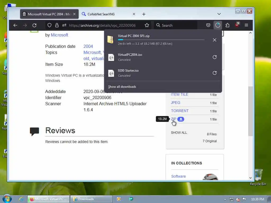Close the Microsoft Virtual PC 2004 tab
This screenshot has height=203, width=271.
pyautogui.click(x=74, y=14)
